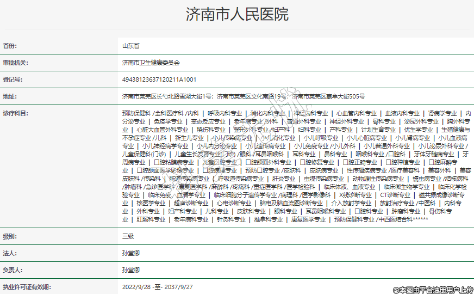Select the 级别 field label

click(10, 237)
